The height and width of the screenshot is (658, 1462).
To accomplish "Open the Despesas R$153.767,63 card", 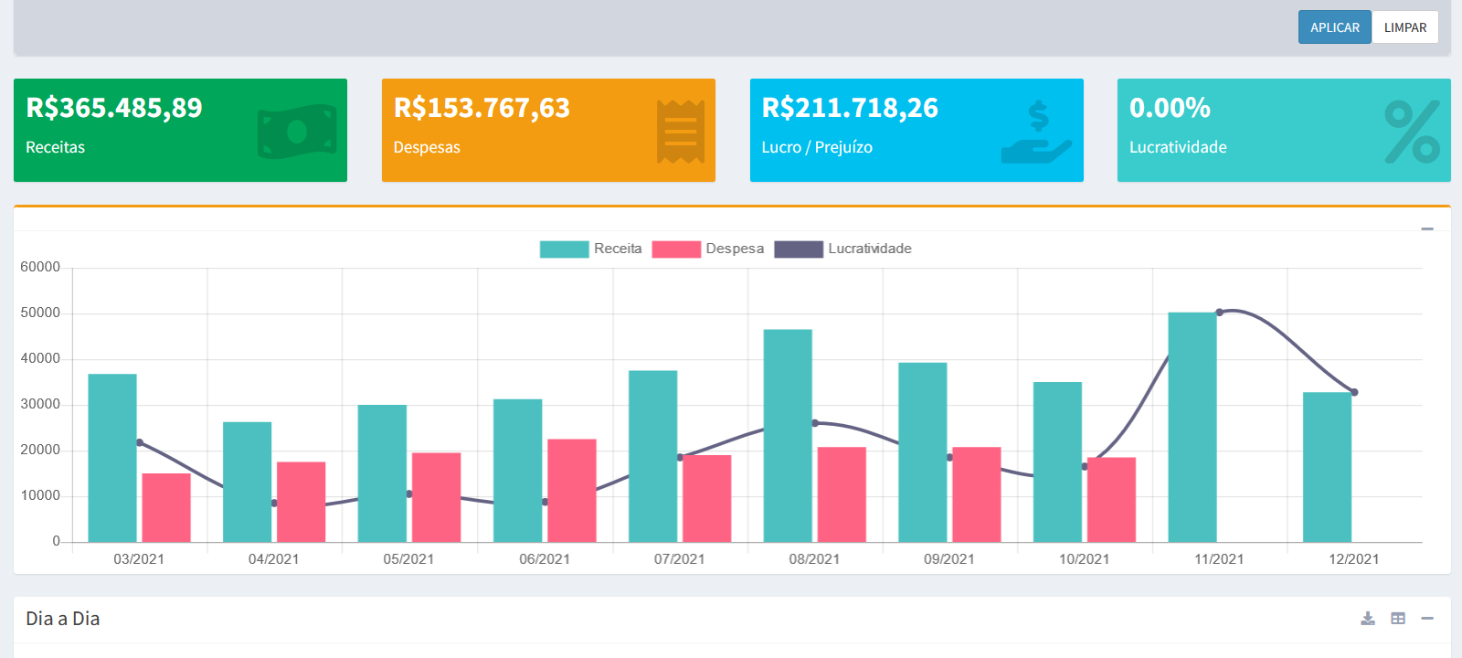I will pos(548,130).
